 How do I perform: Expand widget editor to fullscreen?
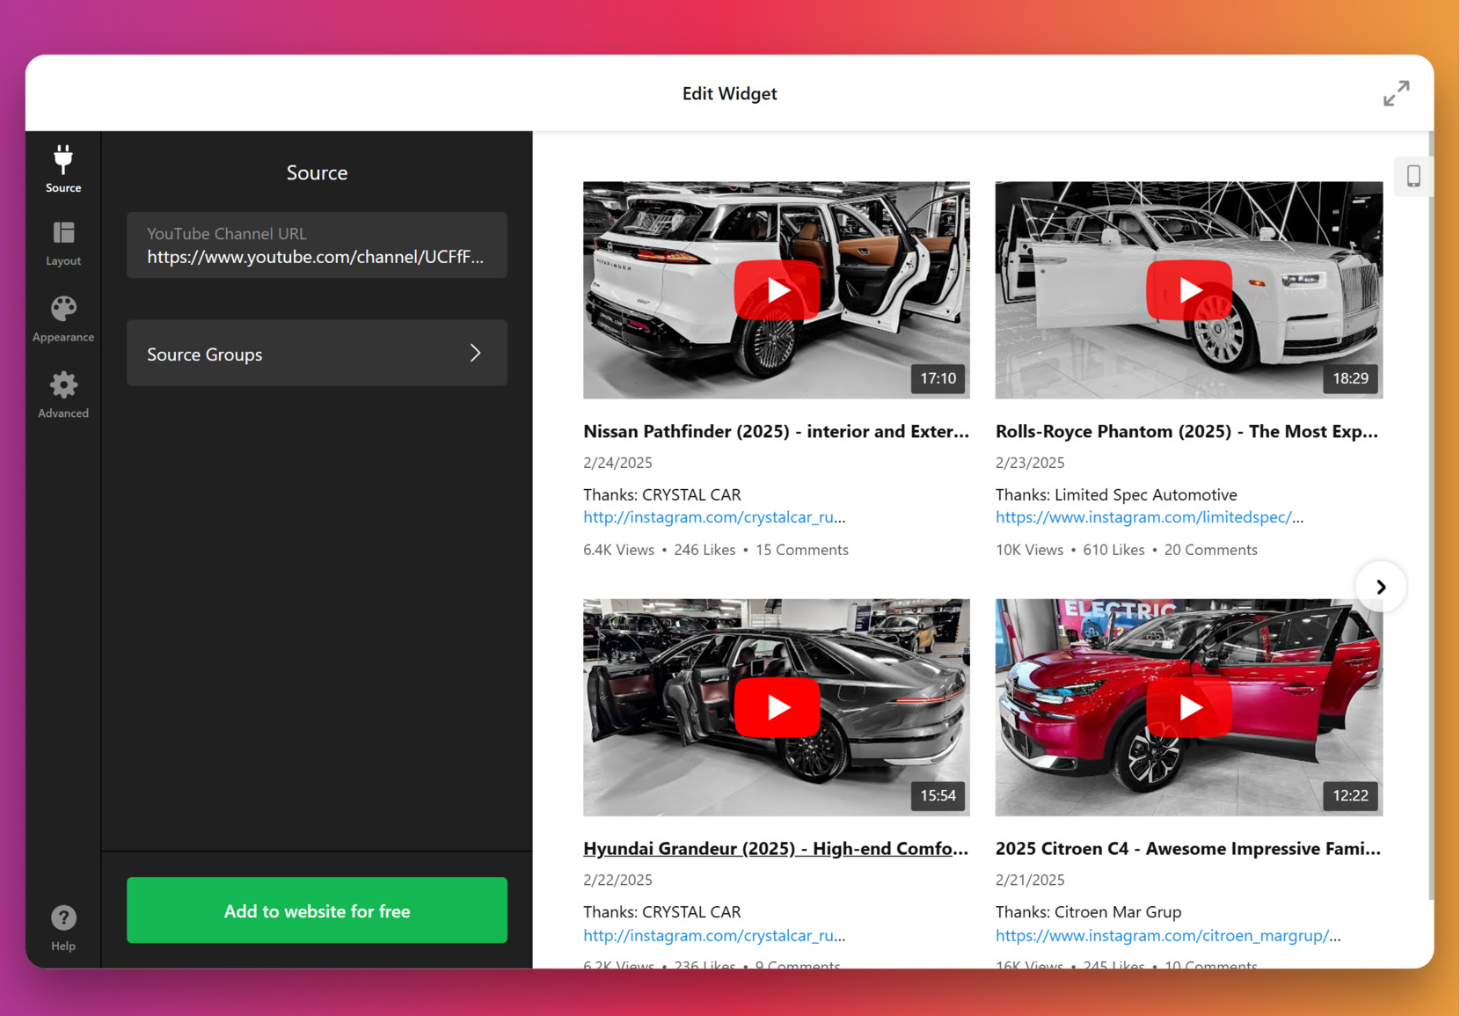(x=1396, y=93)
